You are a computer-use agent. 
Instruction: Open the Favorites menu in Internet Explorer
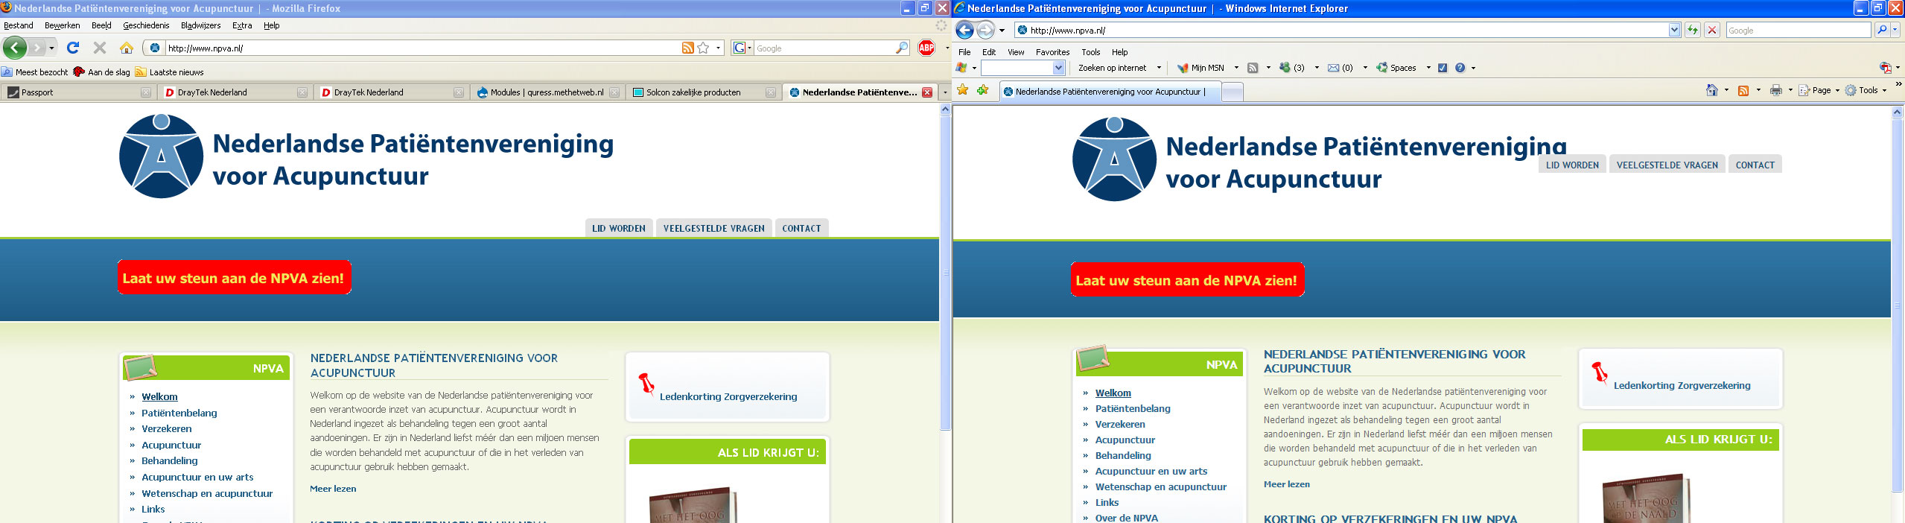[x=1052, y=52]
